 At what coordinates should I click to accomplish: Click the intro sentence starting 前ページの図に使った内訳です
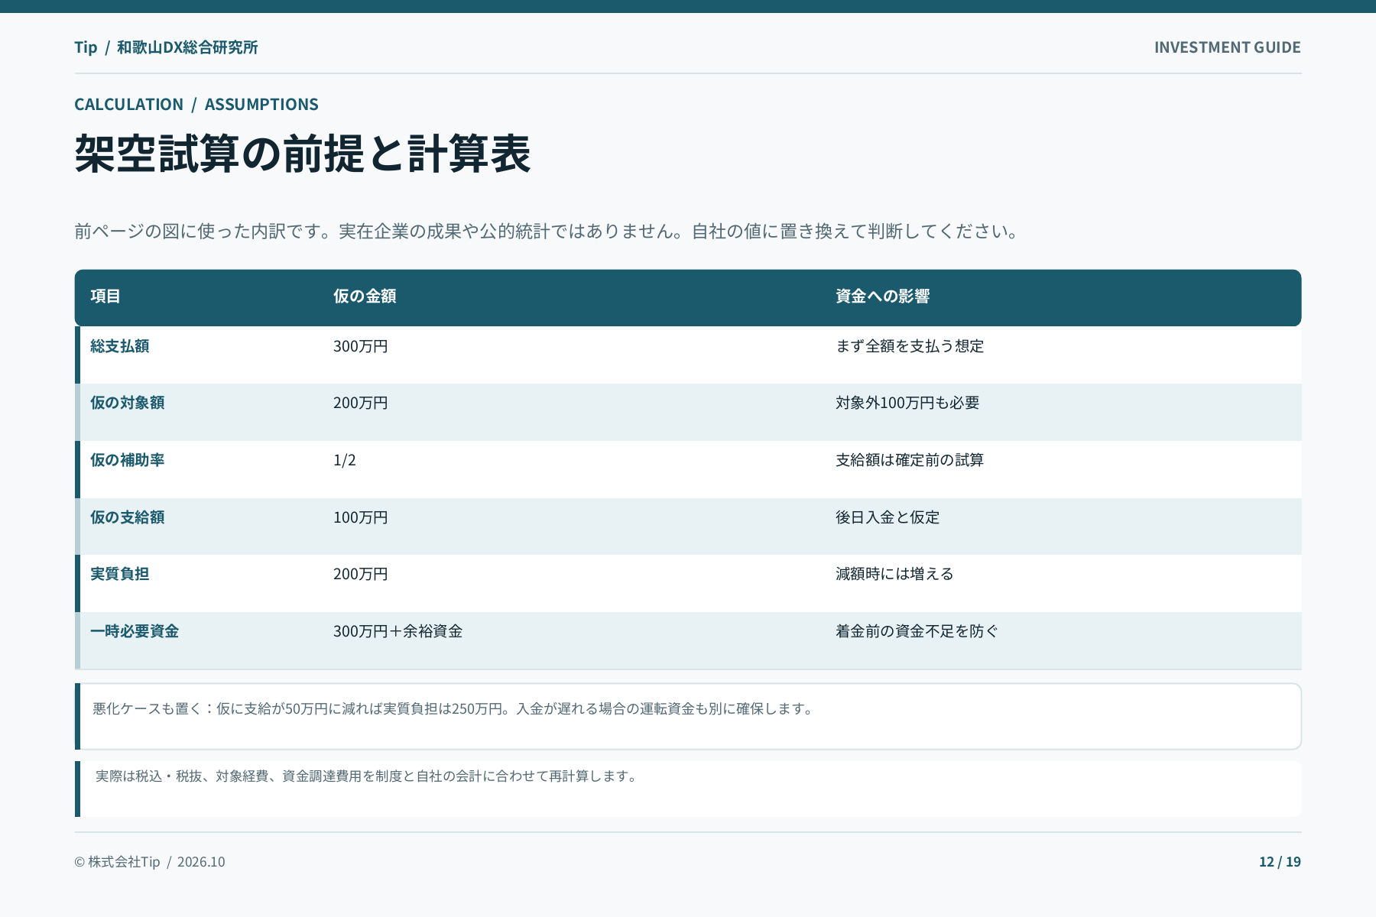pyautogui.click(x=547, y=231)
